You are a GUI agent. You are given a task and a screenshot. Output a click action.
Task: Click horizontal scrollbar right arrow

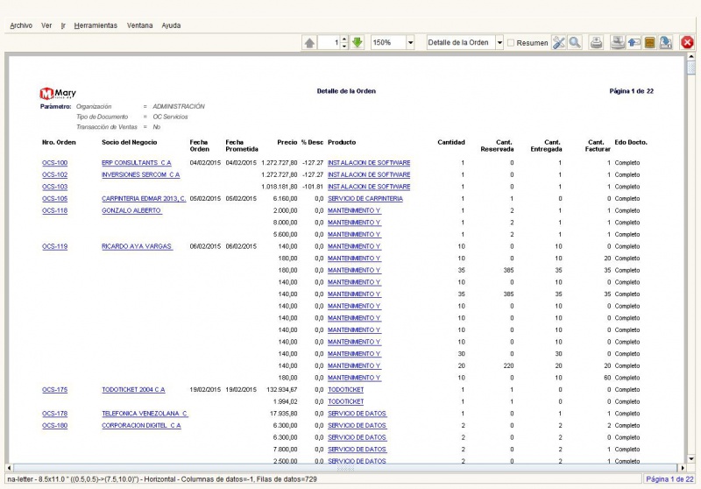pyautogui.click(x=683, y=468)
